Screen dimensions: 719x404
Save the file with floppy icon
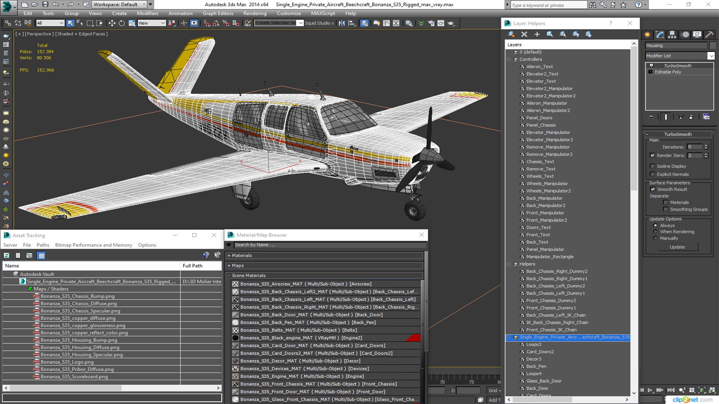tap(45, 4)
